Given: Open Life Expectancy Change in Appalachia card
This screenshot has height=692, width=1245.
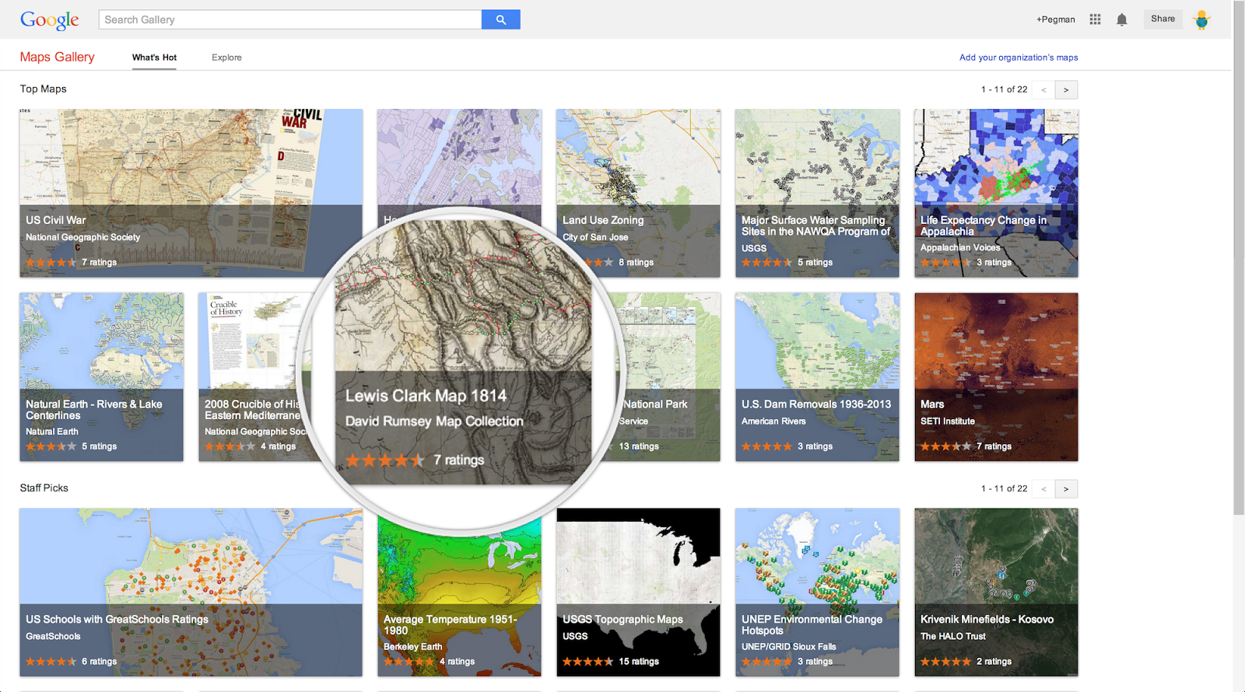Looking at the screenshot, I should point(996,193).
